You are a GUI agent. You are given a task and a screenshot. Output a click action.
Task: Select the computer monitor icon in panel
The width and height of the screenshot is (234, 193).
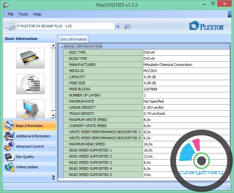pos(30,109)
